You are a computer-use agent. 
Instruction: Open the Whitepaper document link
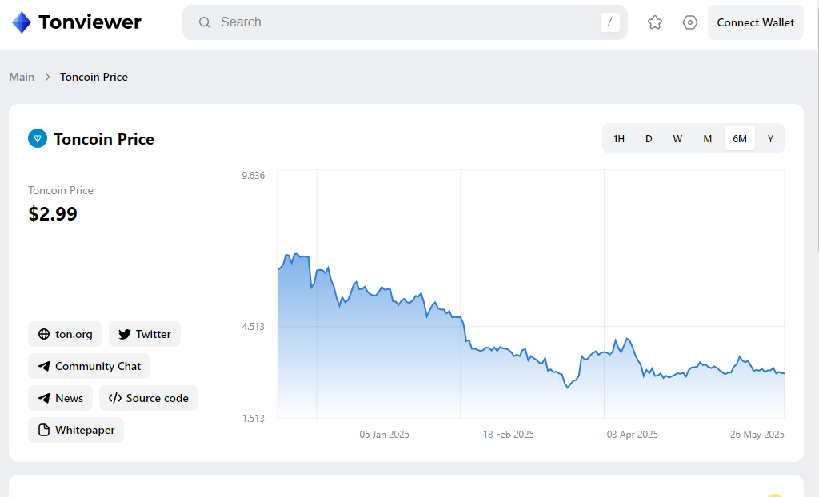76,430
